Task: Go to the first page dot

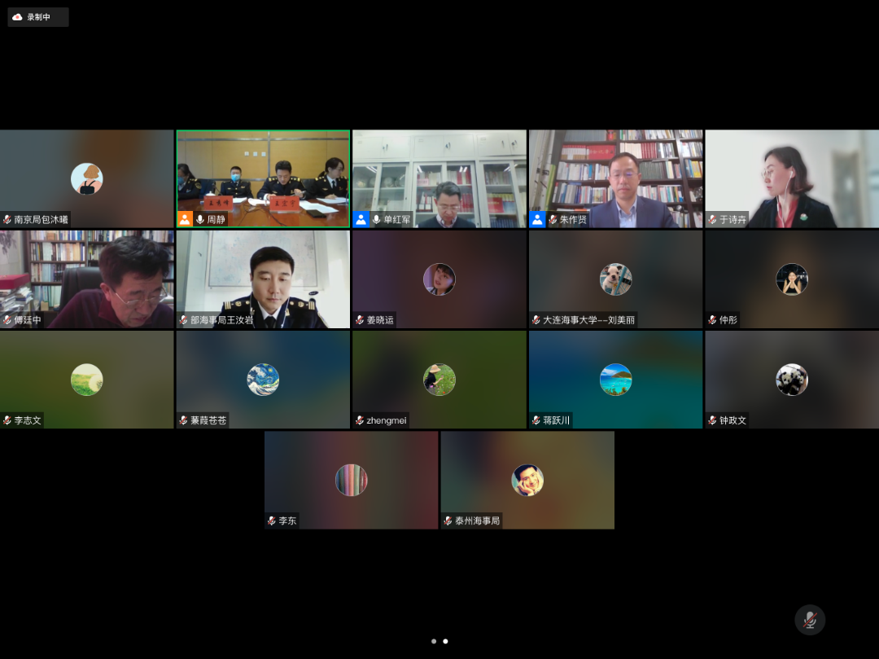Action: tap(434, 641)
